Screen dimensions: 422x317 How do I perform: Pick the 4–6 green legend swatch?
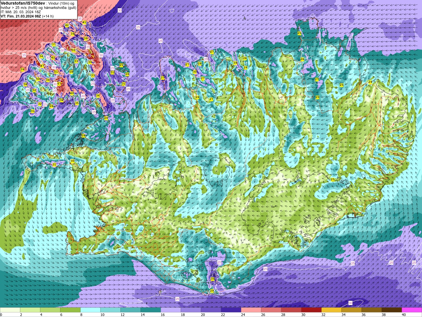pyautogui.click(x=50, y=310)
